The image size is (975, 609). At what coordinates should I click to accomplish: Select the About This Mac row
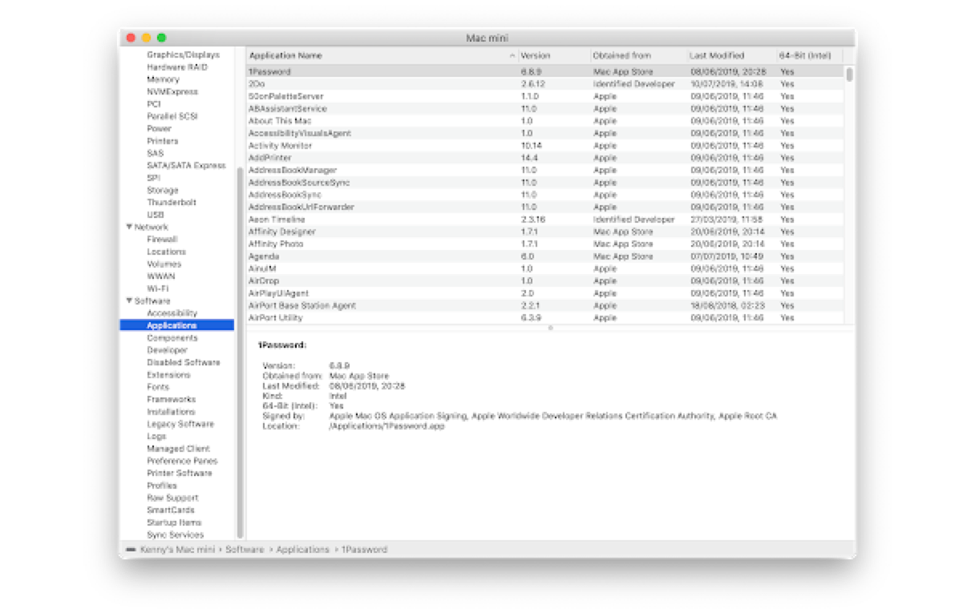pos(544,121)
